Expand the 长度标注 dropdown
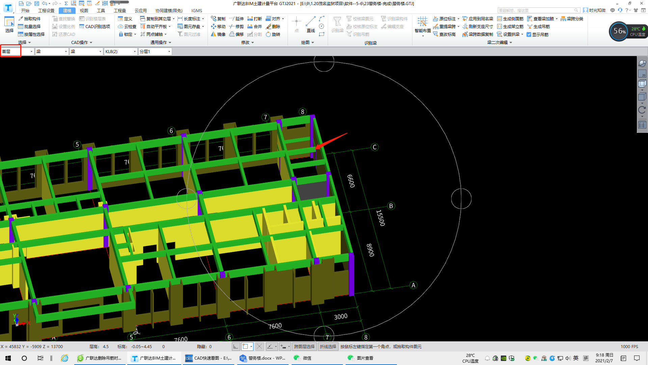 click(x=203, y=19)
